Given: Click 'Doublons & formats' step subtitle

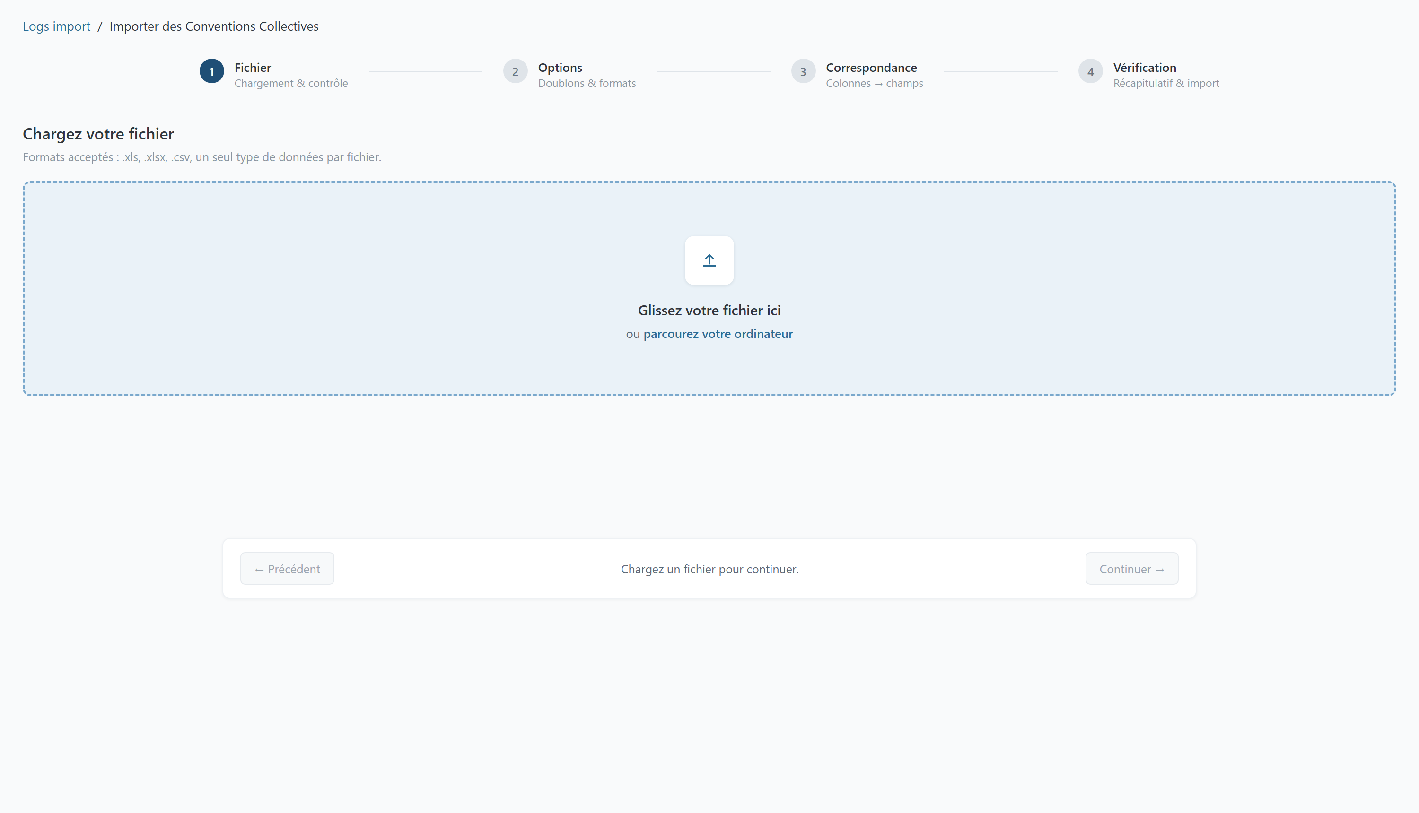Looking at the screenshot, I should [x=587, y=83].
